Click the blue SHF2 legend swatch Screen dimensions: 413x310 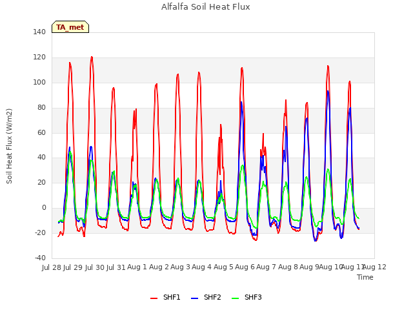point(194,298)
